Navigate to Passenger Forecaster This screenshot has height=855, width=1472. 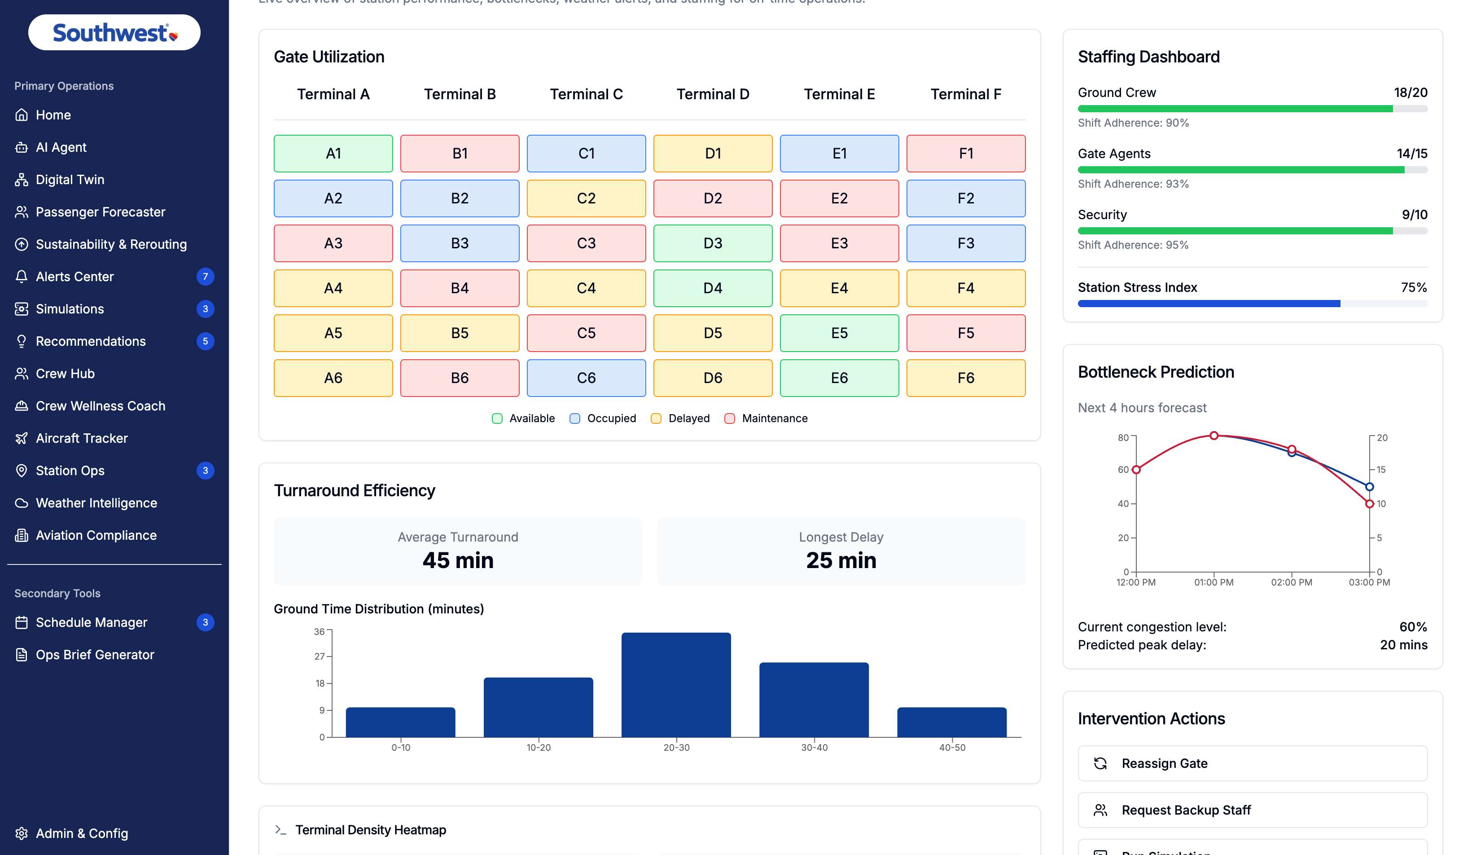pyautogui.click(x=114, y=212)
